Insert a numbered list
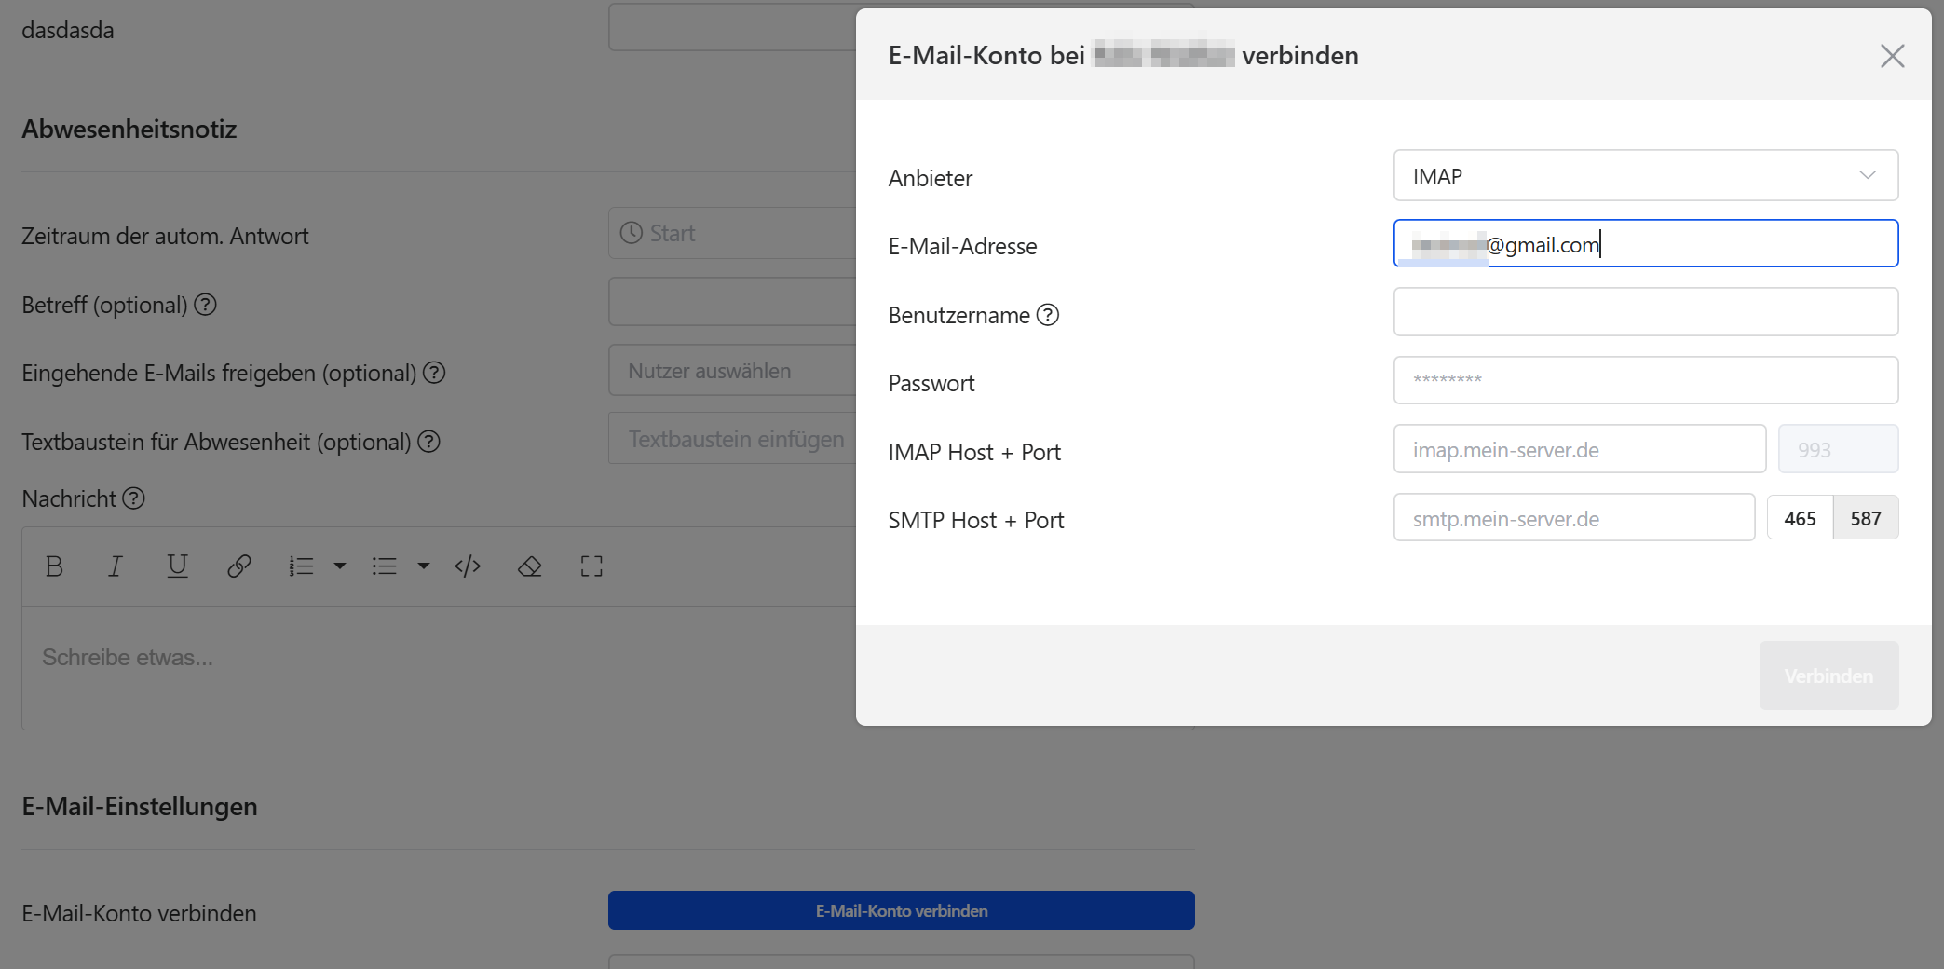 click(x=301, y=566)
